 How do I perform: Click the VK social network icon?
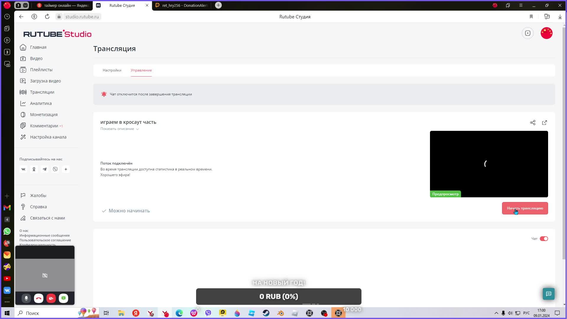[x=23, y=169]
